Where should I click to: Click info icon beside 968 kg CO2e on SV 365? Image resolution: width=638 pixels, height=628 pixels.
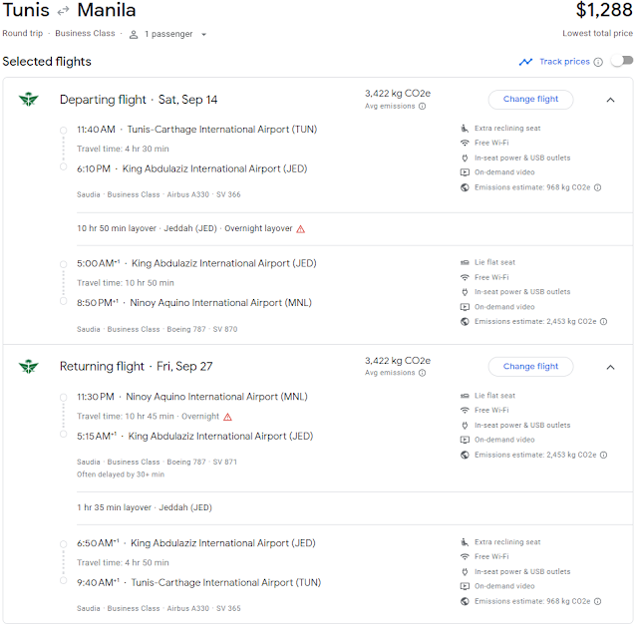[x=597, y=601]
